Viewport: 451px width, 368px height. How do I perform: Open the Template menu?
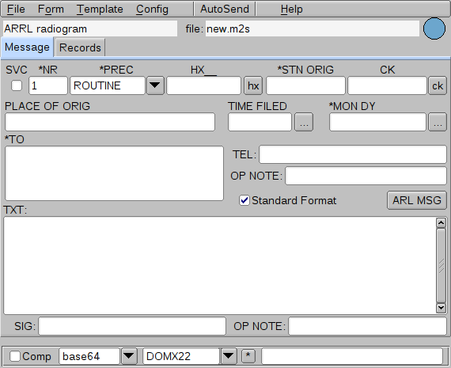(x=100, y=9)
